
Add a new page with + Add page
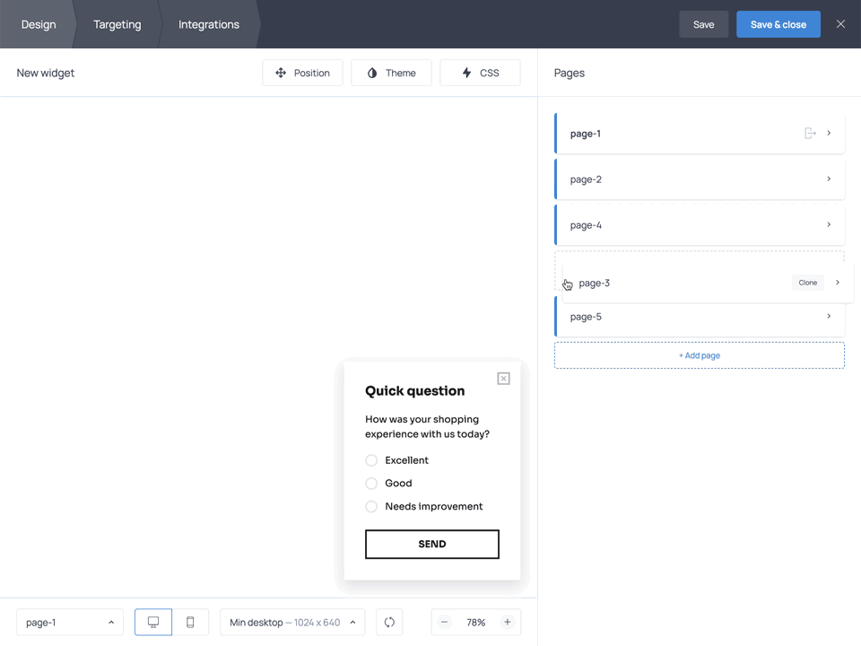tap(699, 354)
